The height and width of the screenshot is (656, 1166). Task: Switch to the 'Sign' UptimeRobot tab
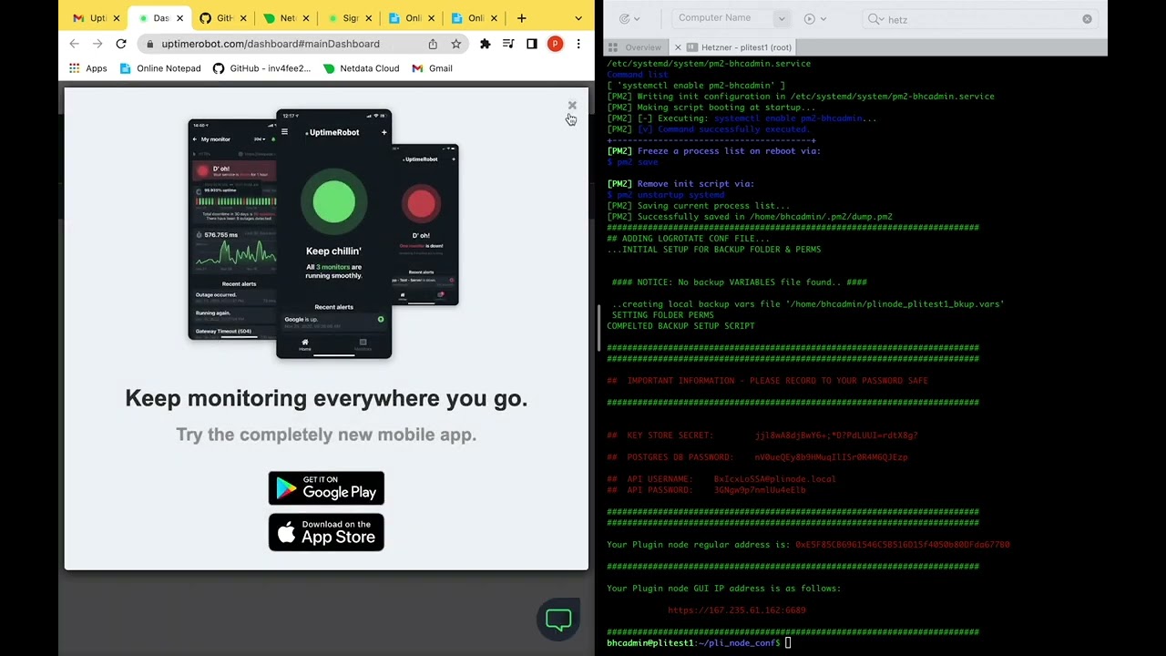pyautogui.click(x=349, y=18)
